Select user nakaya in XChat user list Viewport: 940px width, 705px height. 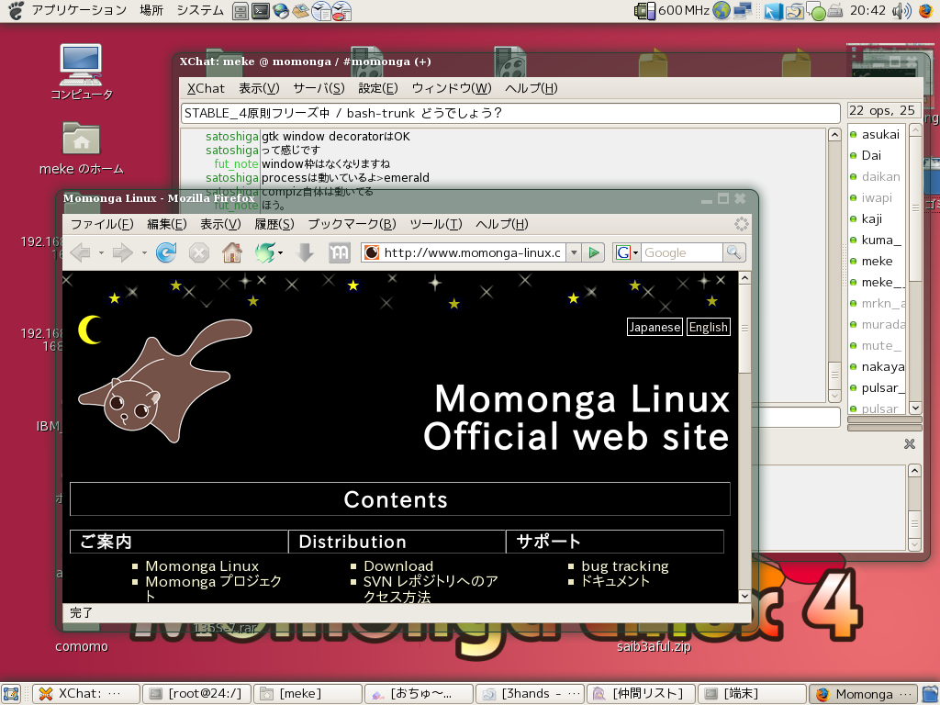882,367
